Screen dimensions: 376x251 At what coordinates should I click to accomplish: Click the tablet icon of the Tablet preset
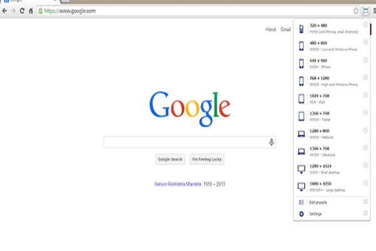tap(301, 116)
